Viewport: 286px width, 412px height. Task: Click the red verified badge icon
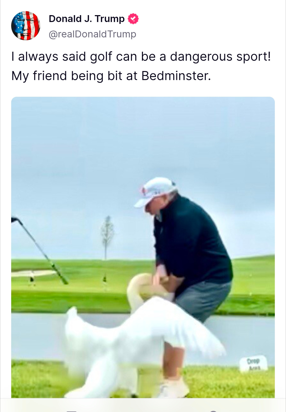tap(133, 19)
